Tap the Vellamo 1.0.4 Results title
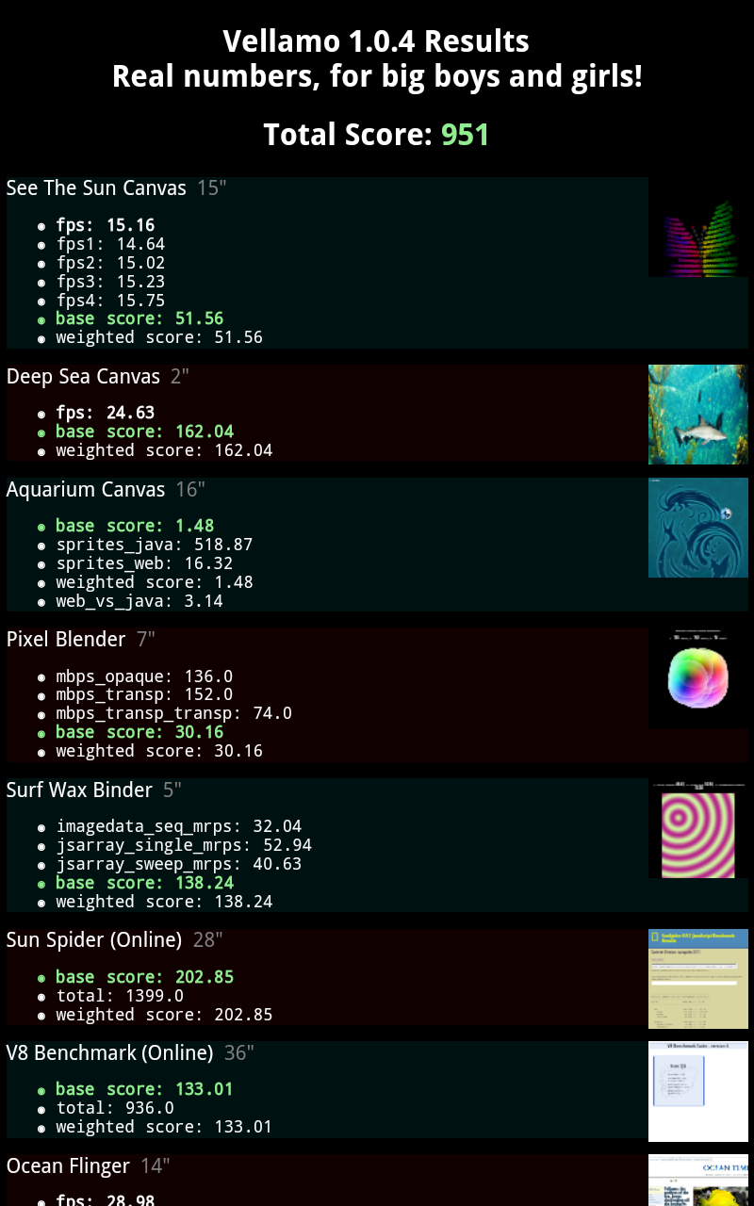Screen dimensions: 754x1206 (376, 41)
